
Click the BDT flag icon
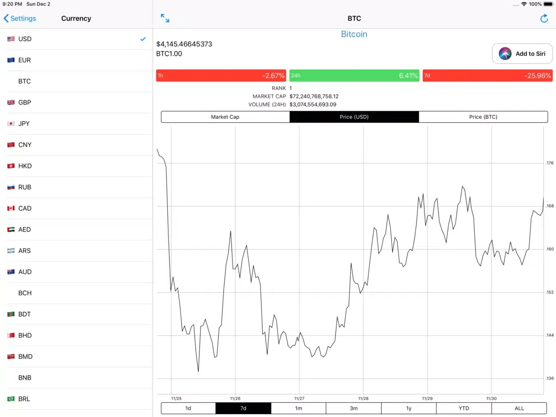pyautogui.click(x=11, y=314)
